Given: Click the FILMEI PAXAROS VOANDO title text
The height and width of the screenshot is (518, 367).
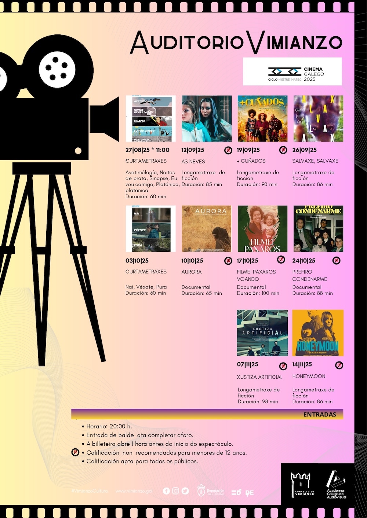Looking at the screenshot, I should tap(256, 275).
